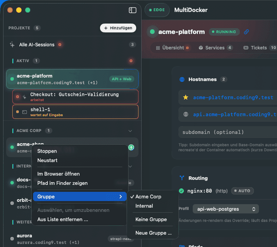Image resolution: width=277 pixels, height=247 pixels.
Task: Expand the Gruppe submenu arrow
Action: point(121,196)
